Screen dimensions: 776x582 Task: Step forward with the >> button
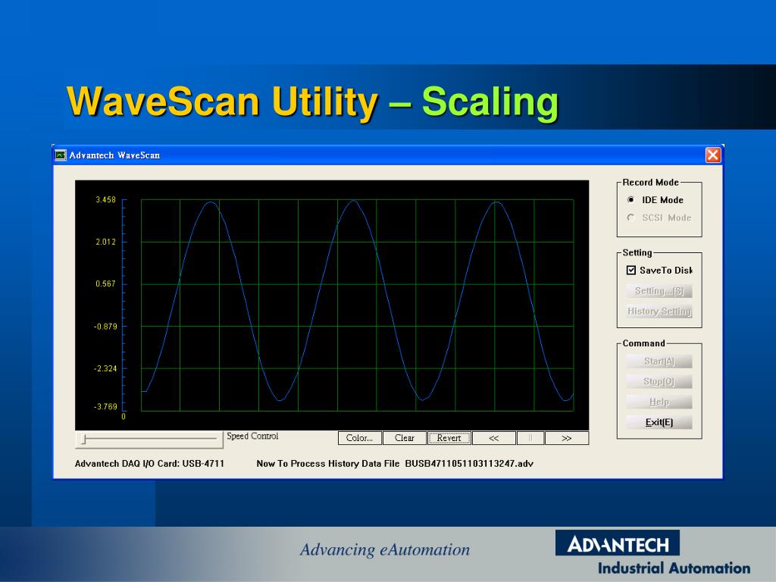(x=567, y=438)
